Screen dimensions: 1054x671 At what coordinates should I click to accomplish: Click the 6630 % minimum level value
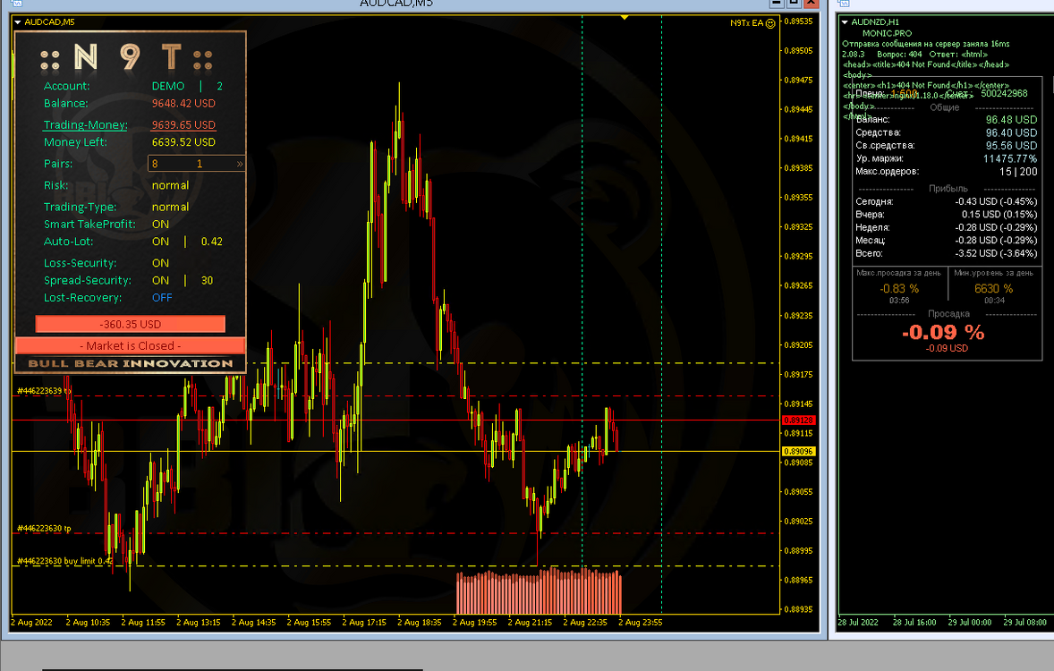993,288
